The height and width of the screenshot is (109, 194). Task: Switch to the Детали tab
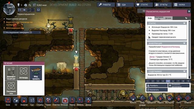[168, 18]
